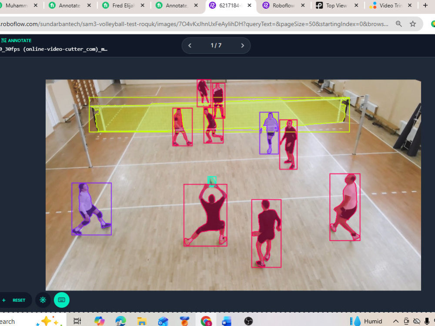
Task: Close the Fred Elija browser tab
Action: pyautogui.click(x=142, y=5)
